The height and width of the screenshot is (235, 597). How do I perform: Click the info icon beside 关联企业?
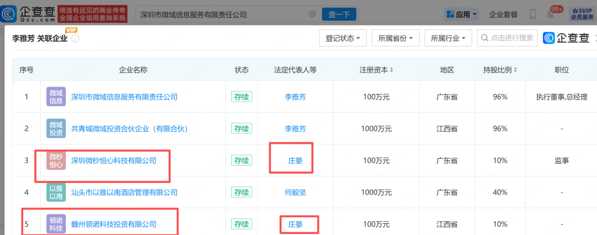pos(75,39)
